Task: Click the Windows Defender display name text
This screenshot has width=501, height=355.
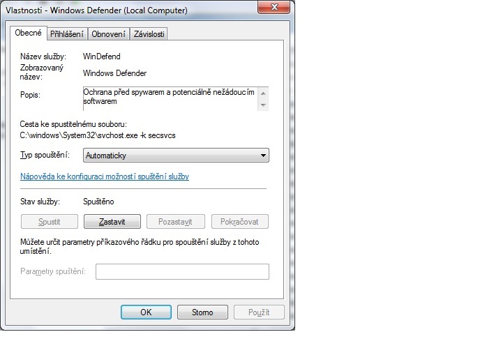Action: (x=114, y=73)
